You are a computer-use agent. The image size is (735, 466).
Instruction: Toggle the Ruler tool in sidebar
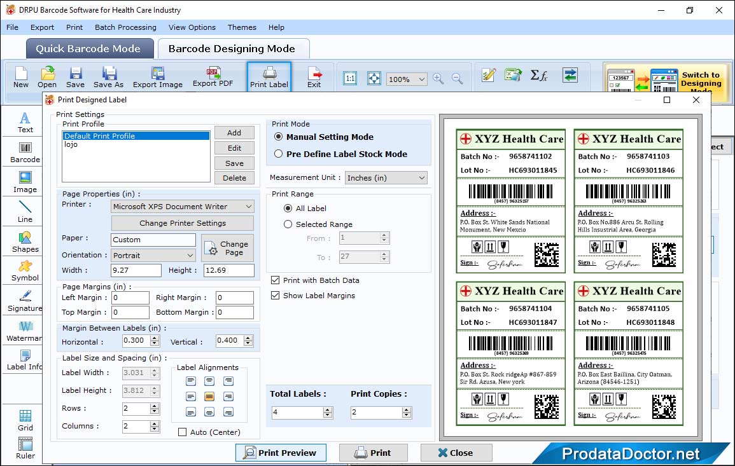click(25, 448)
